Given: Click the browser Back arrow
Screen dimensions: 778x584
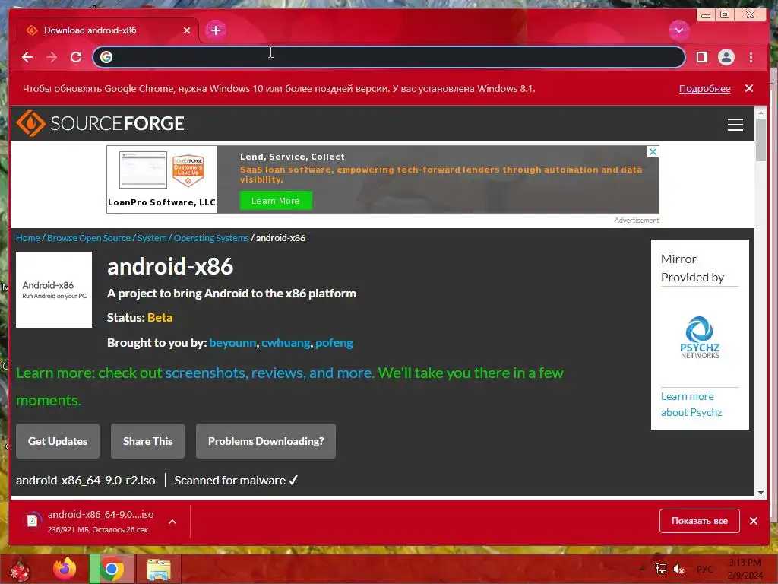Looking at the screenshot, I should pyautogui.click(x=27, y=57).
